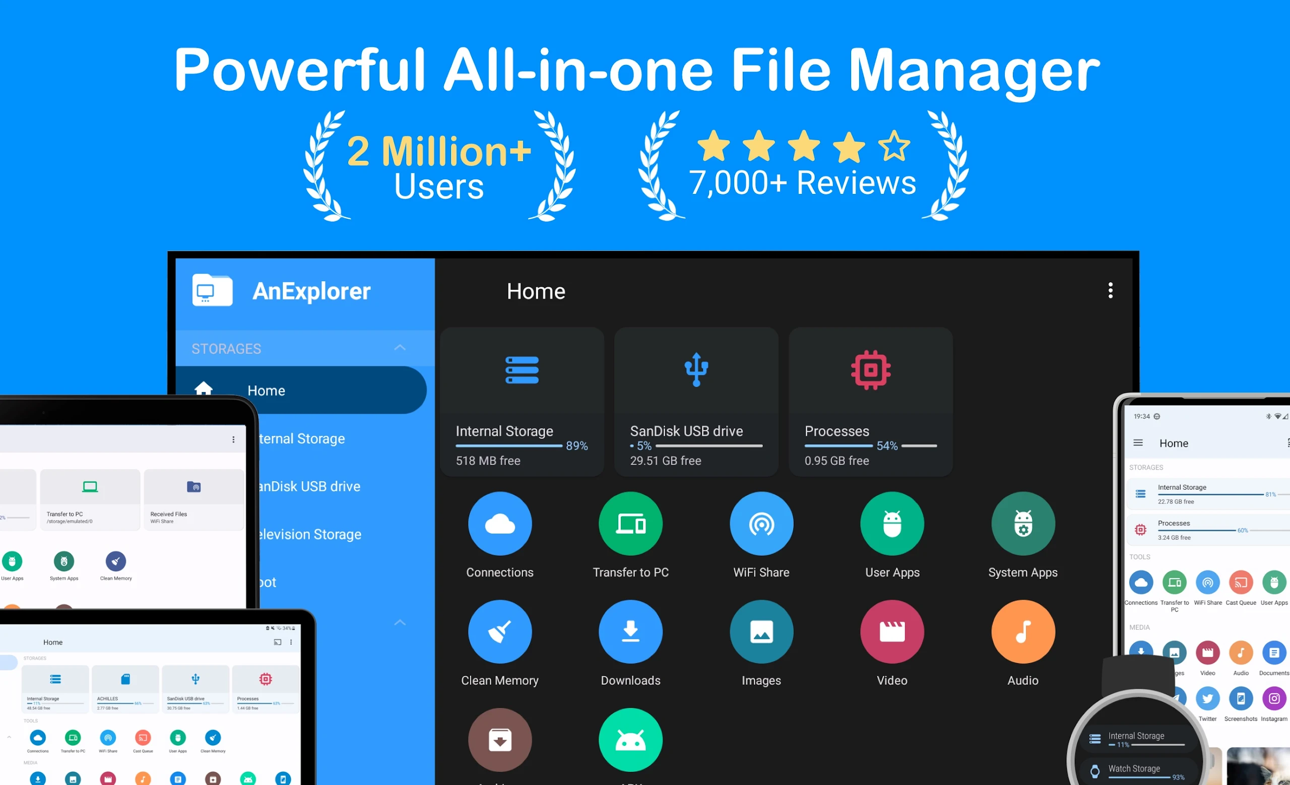Viewport: 1290px width, 785px height.
Task: Open the Processes row on the phone
Action: 1208,530
